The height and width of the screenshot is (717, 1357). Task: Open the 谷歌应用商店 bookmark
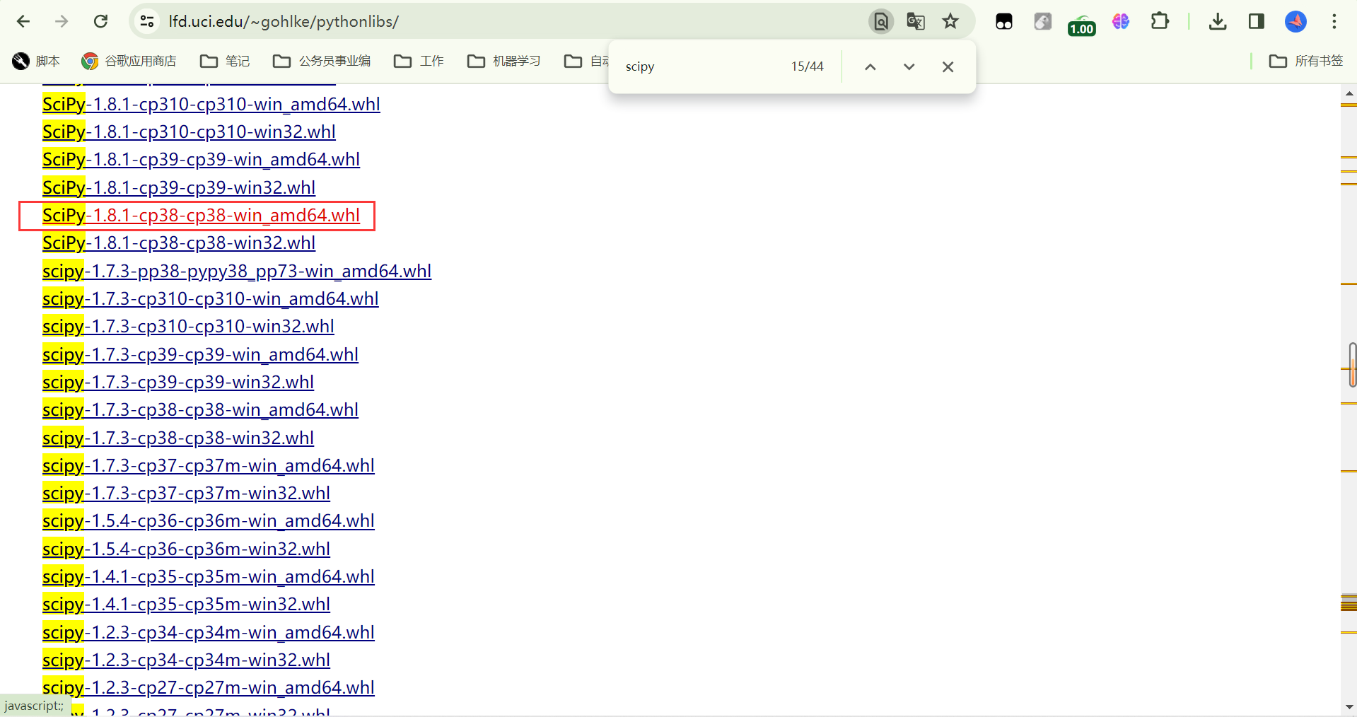tap(129, 61)
